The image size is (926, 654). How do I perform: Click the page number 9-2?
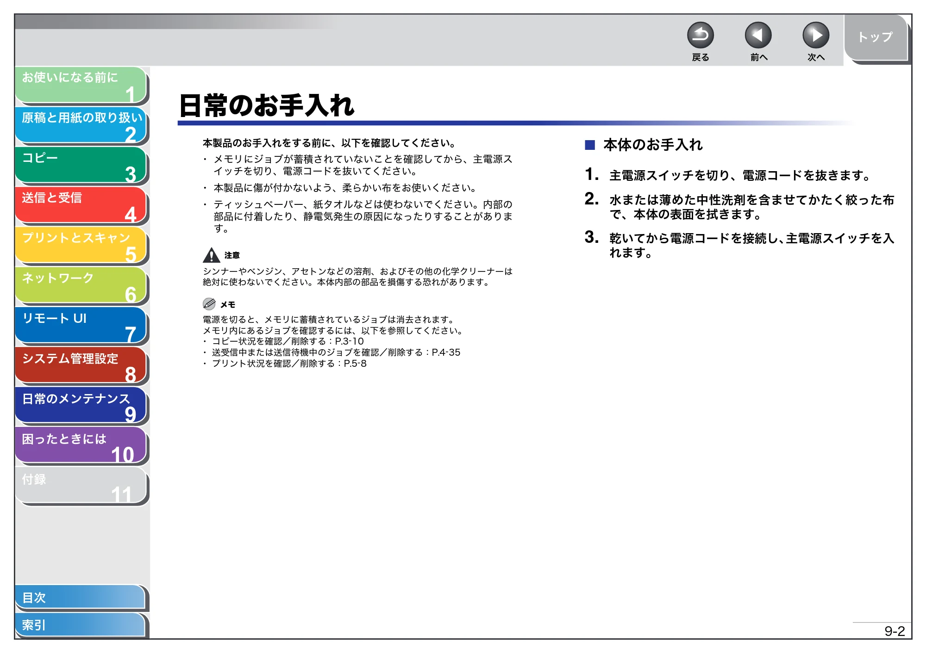pos(894,631)
